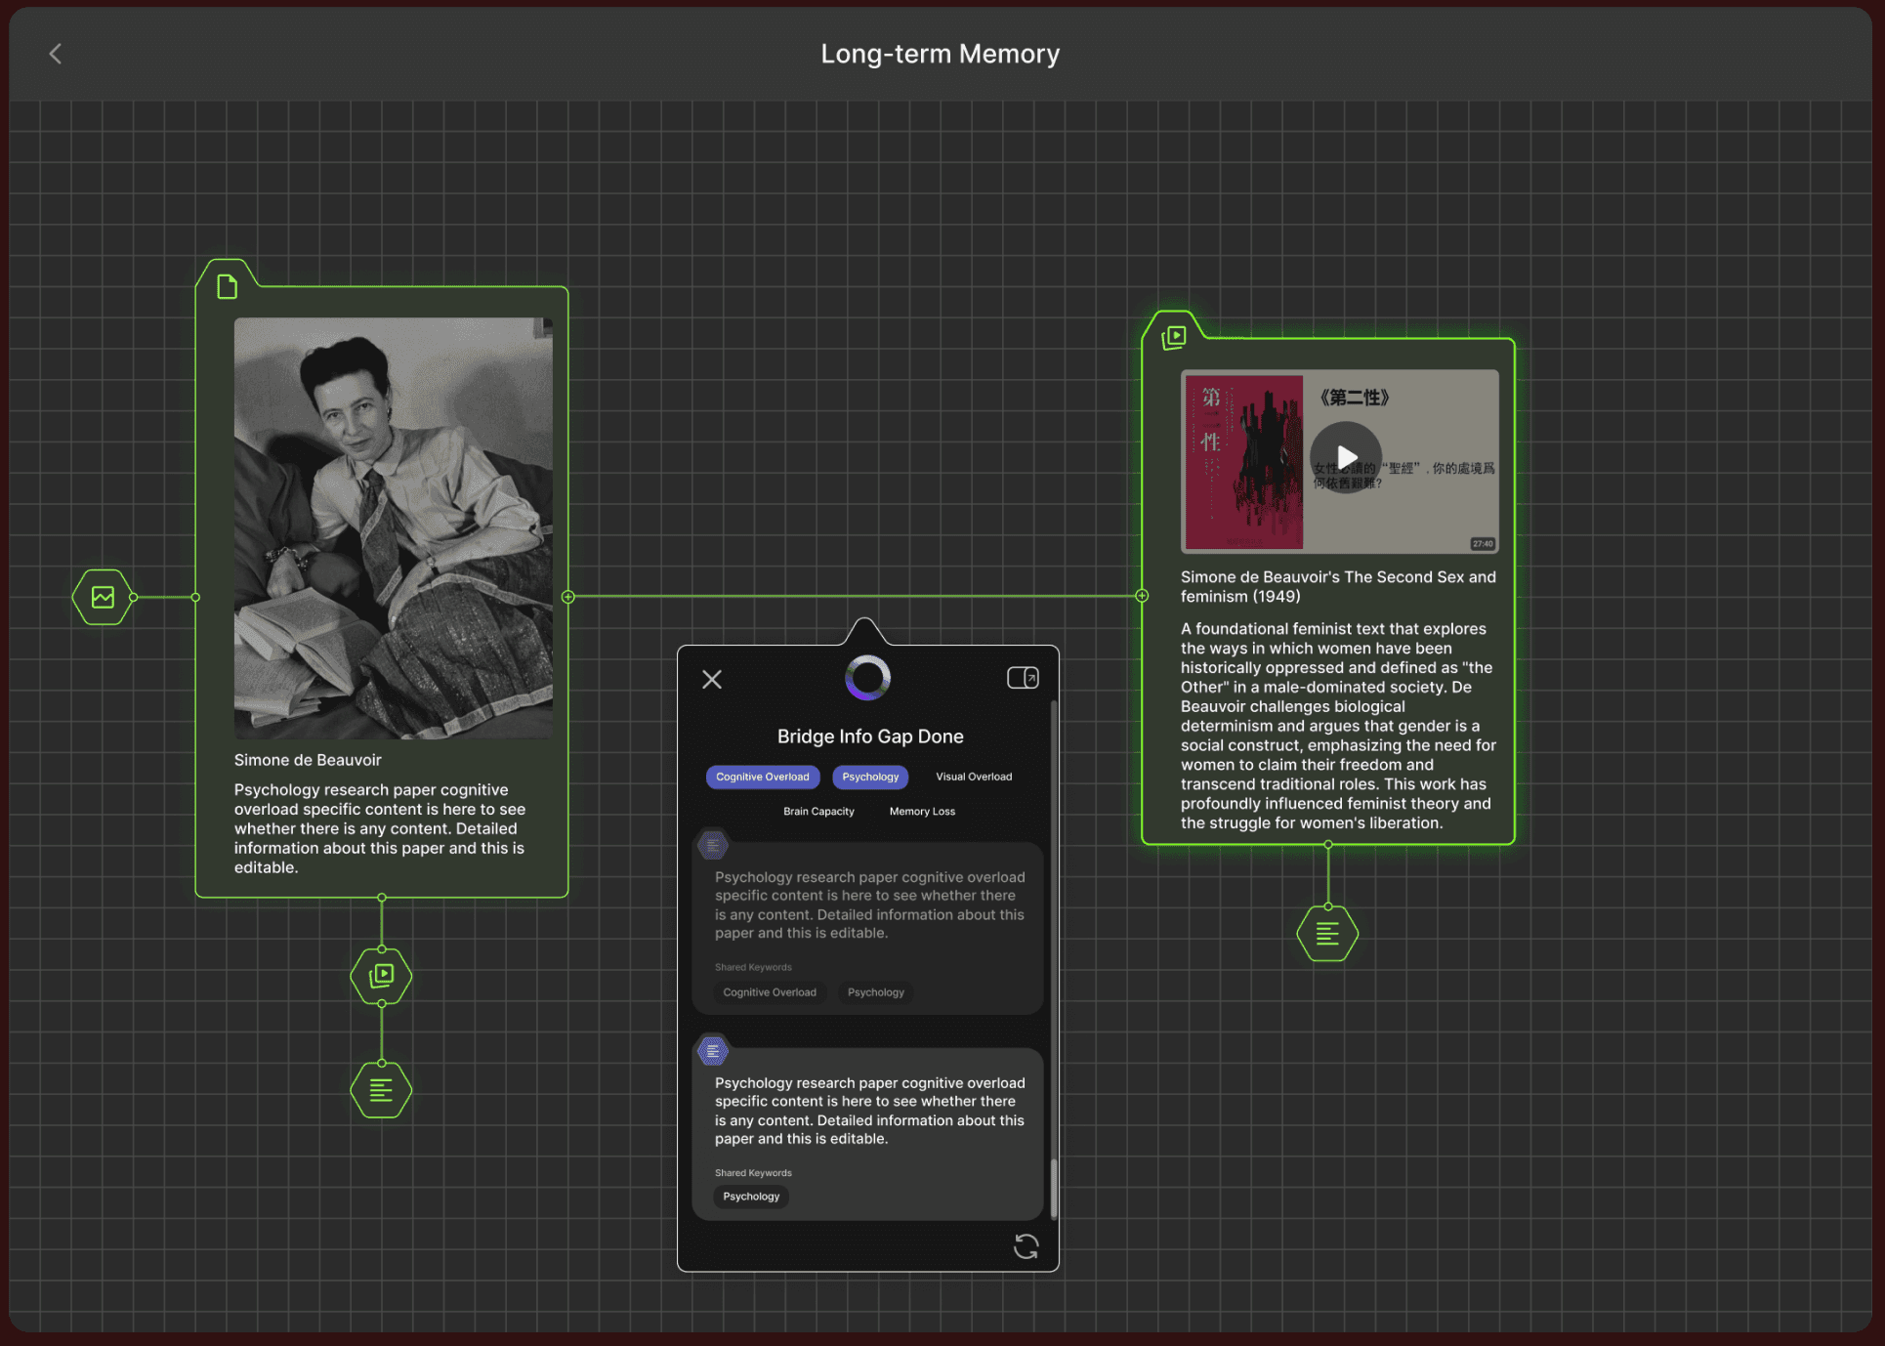Open the Simone de Beauvoir photo

coord(393,527)
